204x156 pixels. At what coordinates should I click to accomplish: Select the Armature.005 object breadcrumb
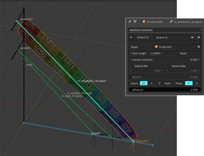(153, 22)
